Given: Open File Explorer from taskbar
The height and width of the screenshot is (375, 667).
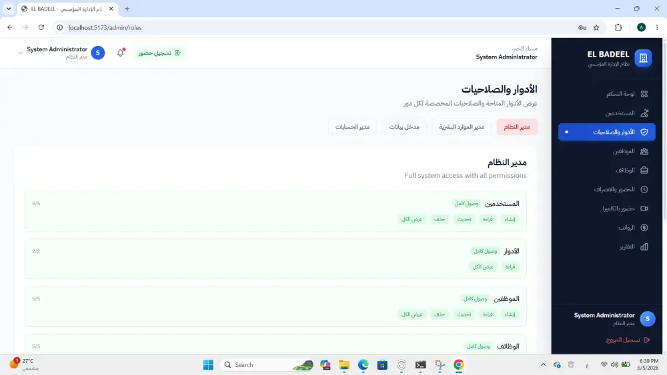Looking at the screenshot, I should pos(344,365).
